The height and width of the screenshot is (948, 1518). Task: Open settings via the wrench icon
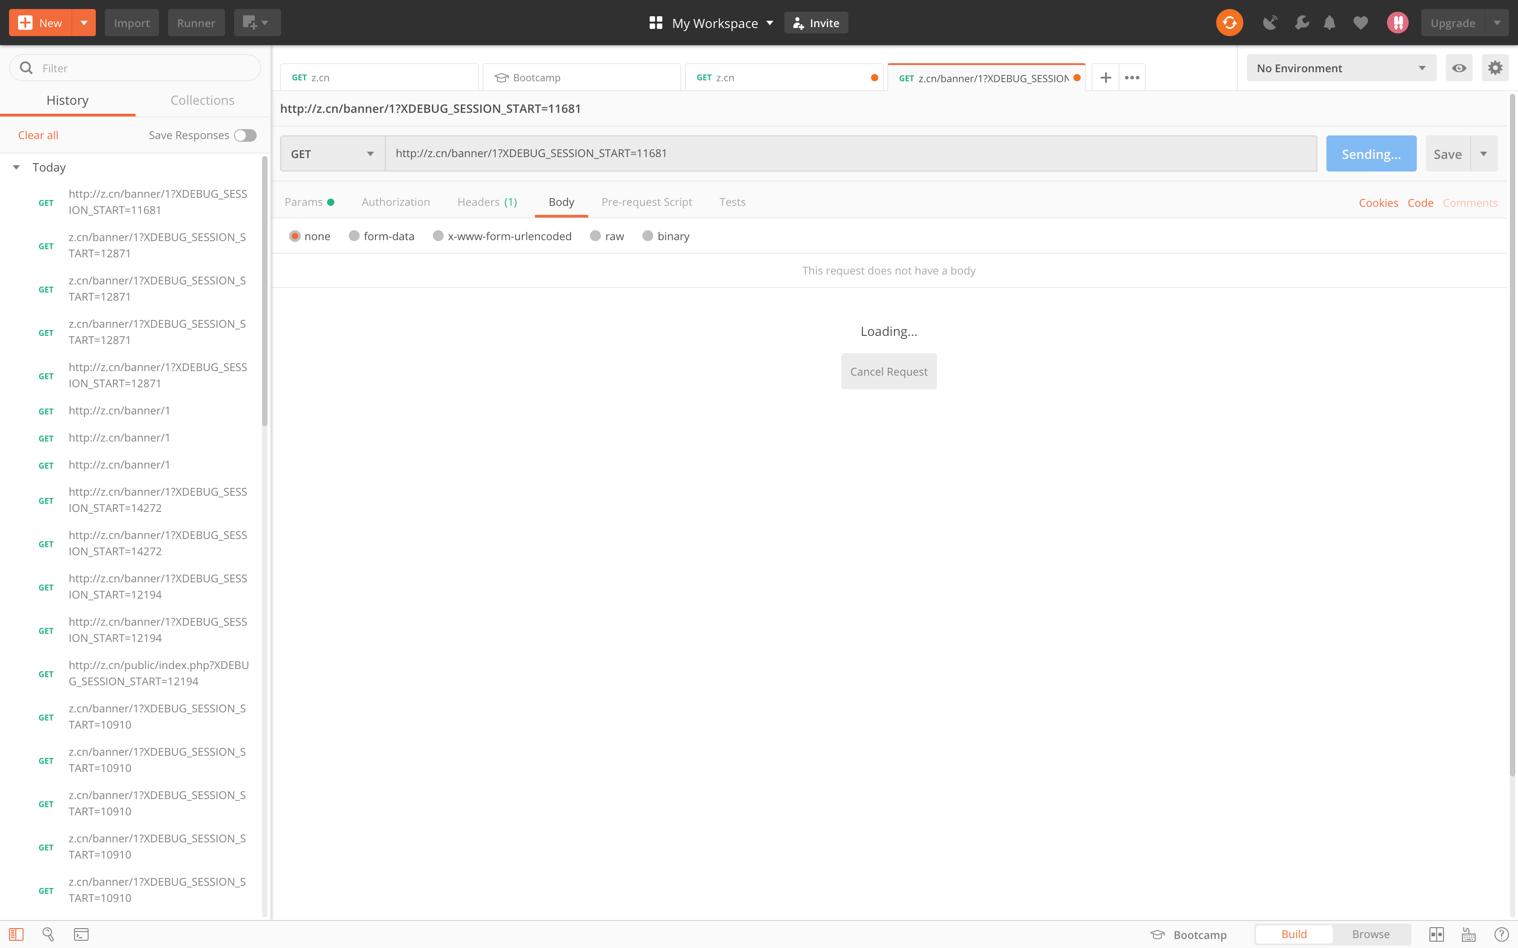1302,23
